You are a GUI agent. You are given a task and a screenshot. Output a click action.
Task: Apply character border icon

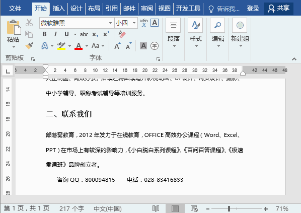[155, 23]
